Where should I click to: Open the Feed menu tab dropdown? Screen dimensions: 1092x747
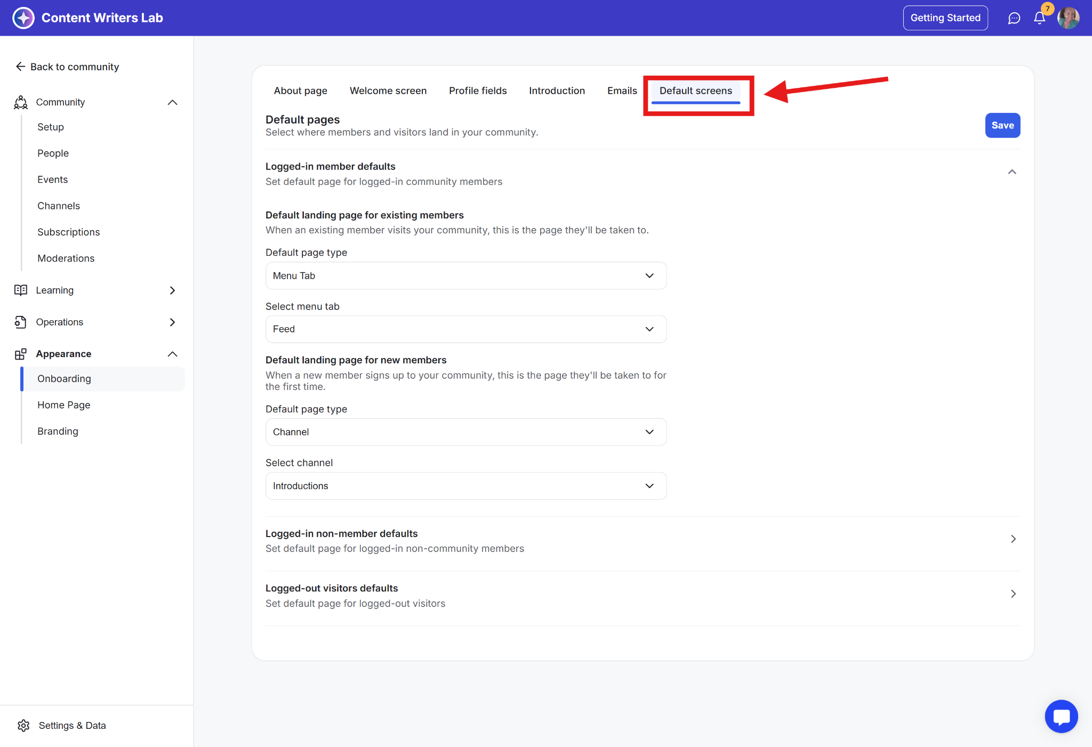[465, 329]
